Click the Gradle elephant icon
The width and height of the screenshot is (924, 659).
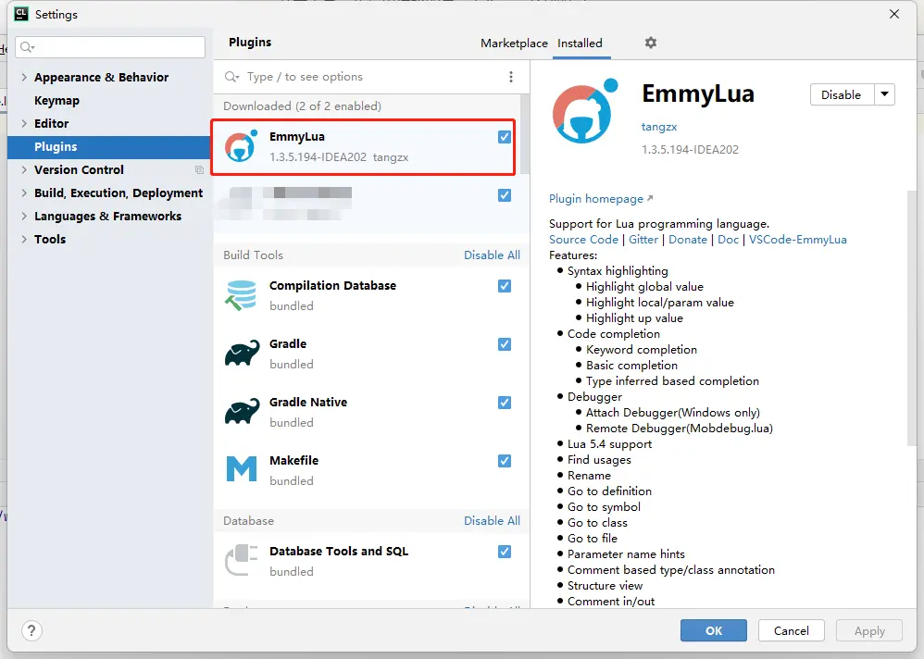[x=242, y=353]
